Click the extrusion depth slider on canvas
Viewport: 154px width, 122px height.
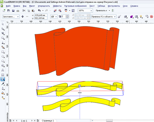80,93
